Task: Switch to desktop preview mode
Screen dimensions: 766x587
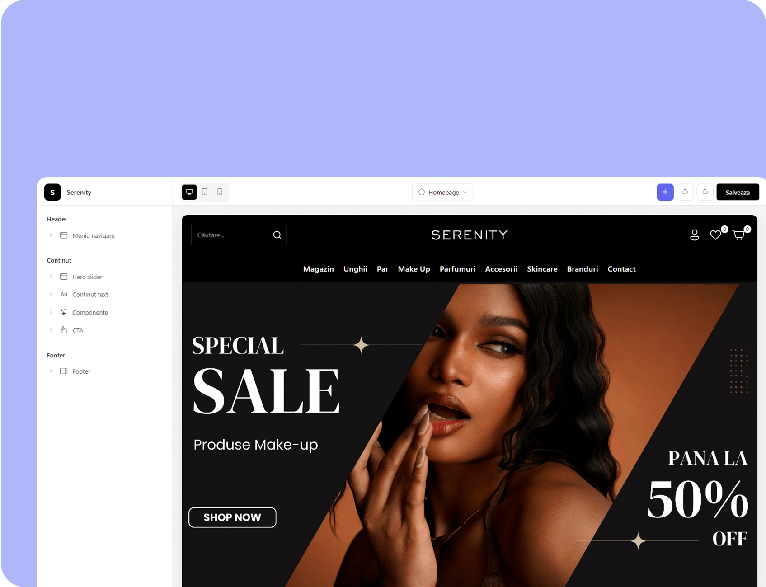Action: pos(189,192)
